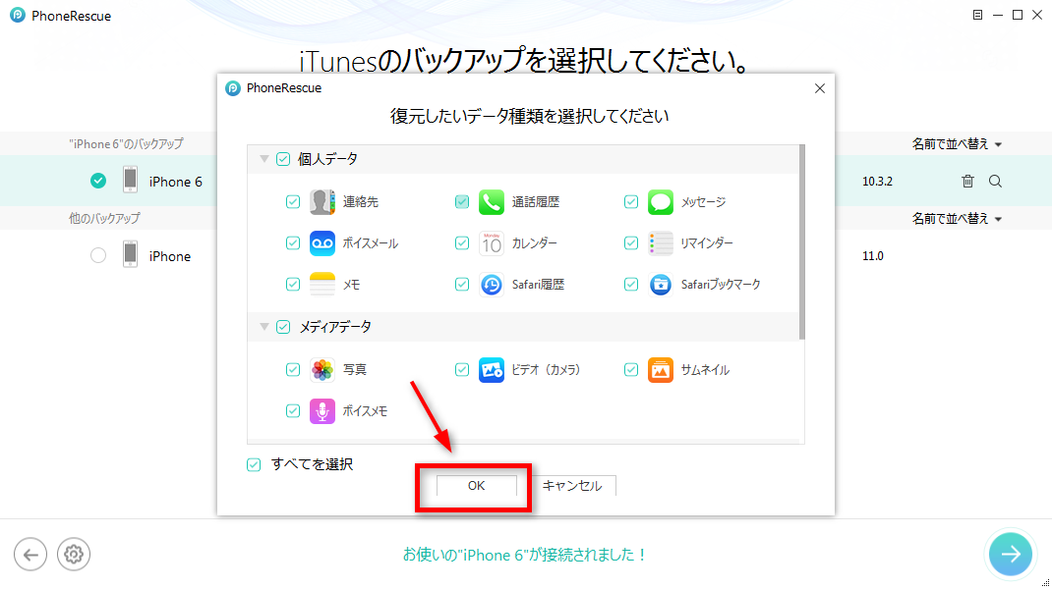The height and width of the screenshot is (589, 1052).
Task: Click the iPhone 6 backup name
Action: point(175,182)
